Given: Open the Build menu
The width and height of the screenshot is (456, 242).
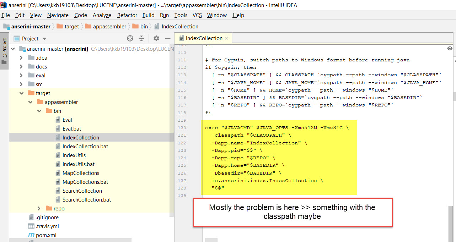Looking at the screenshot, I should [149, 15].
